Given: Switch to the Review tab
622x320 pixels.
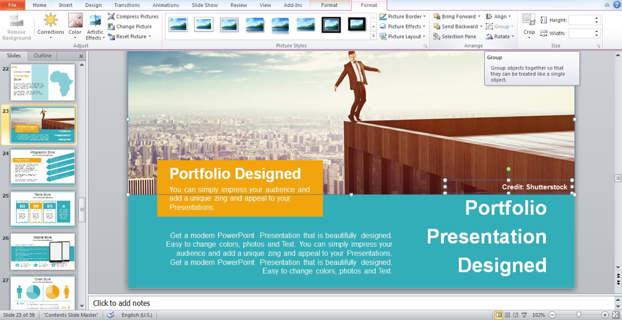Looking at the screenshot, I should (239, 5).
